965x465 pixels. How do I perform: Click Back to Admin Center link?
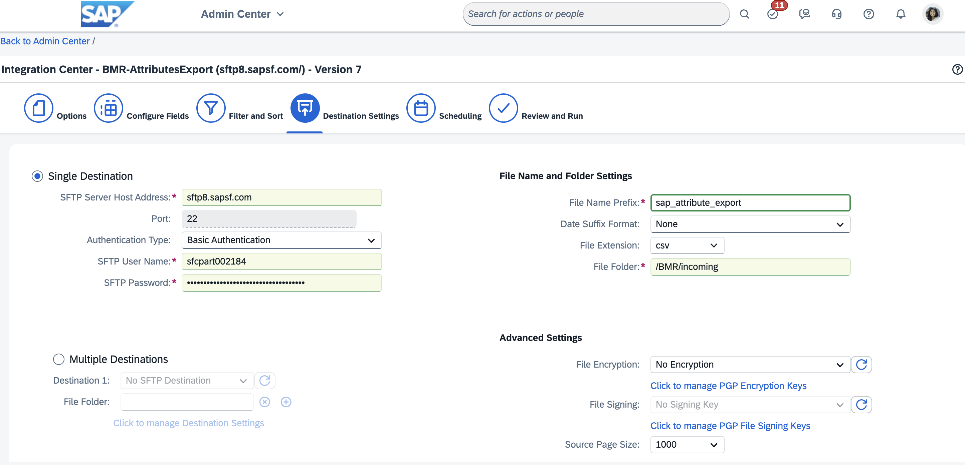(45, 41)
